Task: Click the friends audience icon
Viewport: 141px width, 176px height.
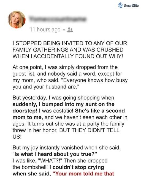Action: [x=70, y=30]
